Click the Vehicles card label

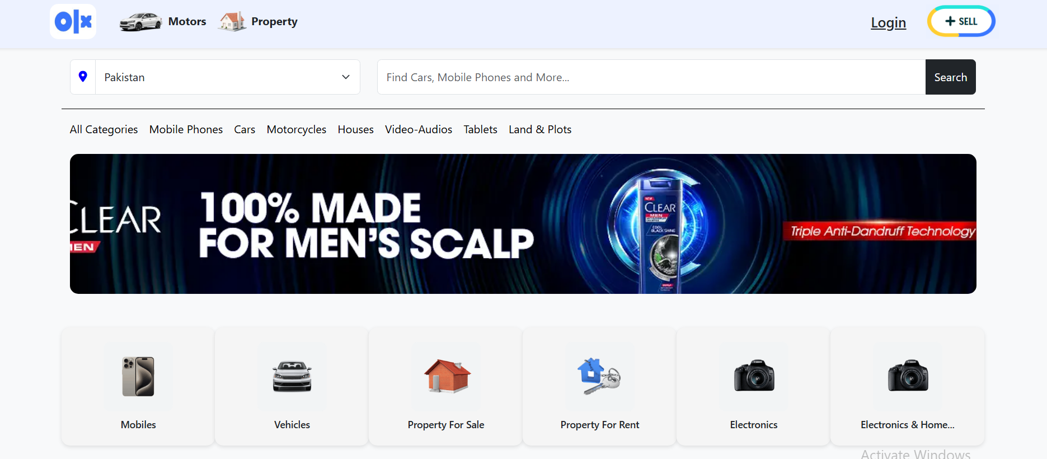pyautogui.click(x=292, y=425)
